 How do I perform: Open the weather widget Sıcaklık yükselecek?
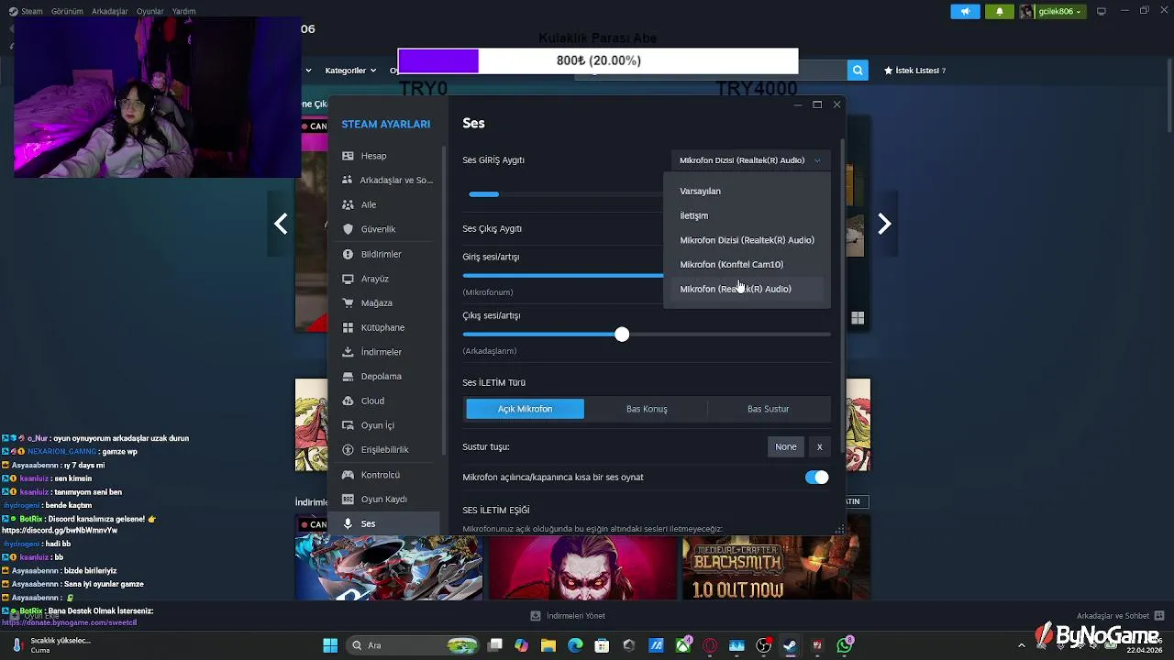(50, 645)
